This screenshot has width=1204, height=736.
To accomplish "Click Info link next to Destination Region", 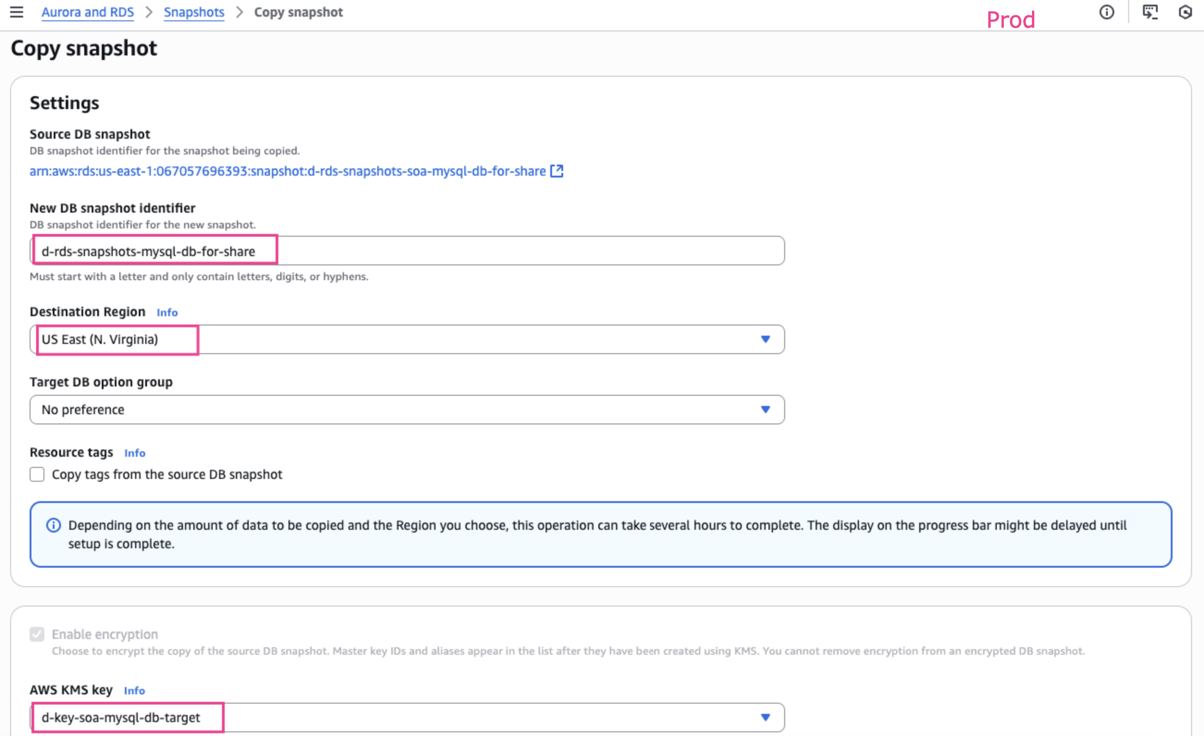I will (x=167, y=312).
